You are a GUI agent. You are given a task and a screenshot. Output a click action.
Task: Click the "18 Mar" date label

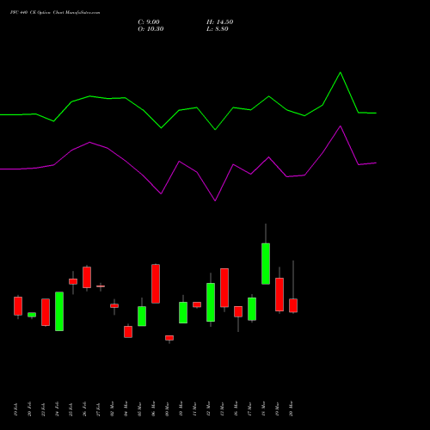click(x=263, y=408)
